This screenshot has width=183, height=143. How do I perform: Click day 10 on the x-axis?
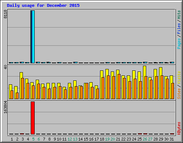59,139
